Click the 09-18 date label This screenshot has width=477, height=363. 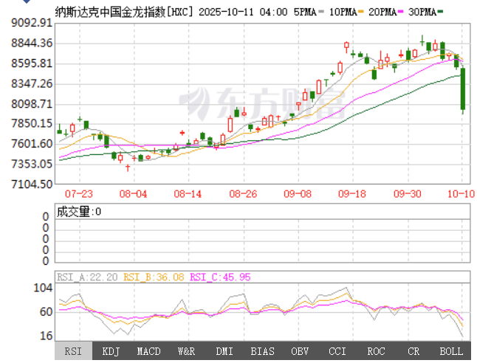coord(352,194)
